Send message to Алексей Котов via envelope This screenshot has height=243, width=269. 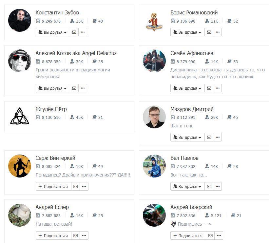tap(74, 88)
